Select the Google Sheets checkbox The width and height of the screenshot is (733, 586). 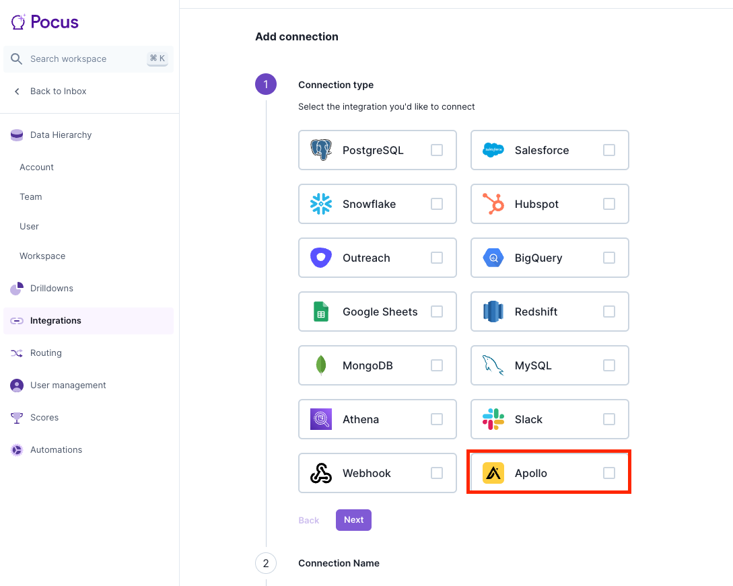437,312
